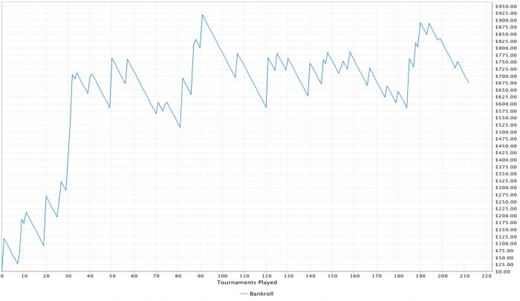Select the x-axis tick label 190
The height and width of the screenshot is (301, 520).
click(x=420, y=276)
